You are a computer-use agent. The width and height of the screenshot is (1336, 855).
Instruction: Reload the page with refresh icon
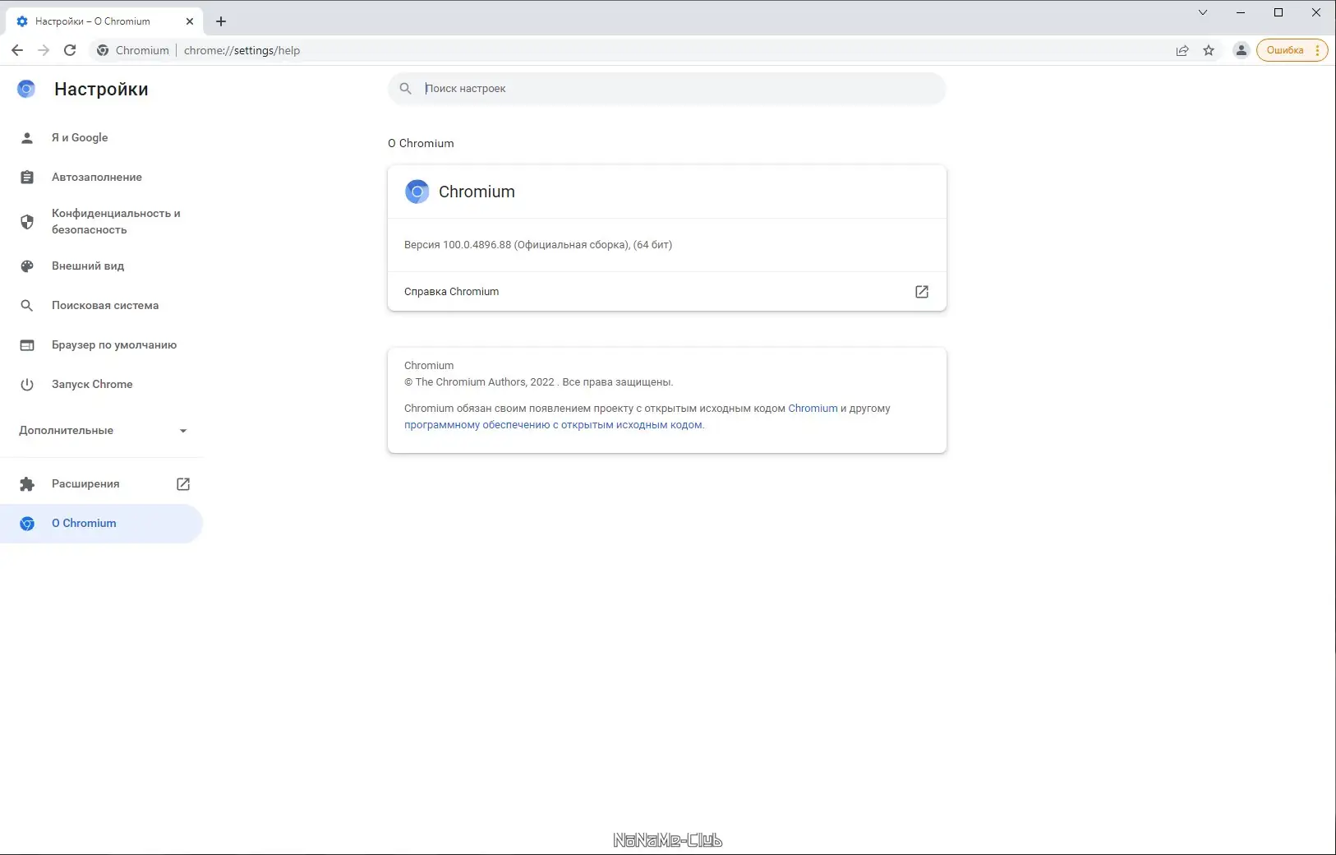(70, 50)
